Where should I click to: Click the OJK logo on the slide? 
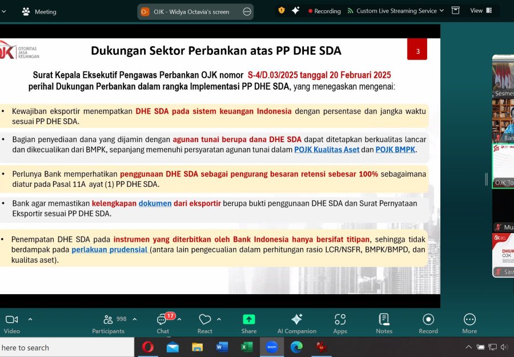click(19, 50)
